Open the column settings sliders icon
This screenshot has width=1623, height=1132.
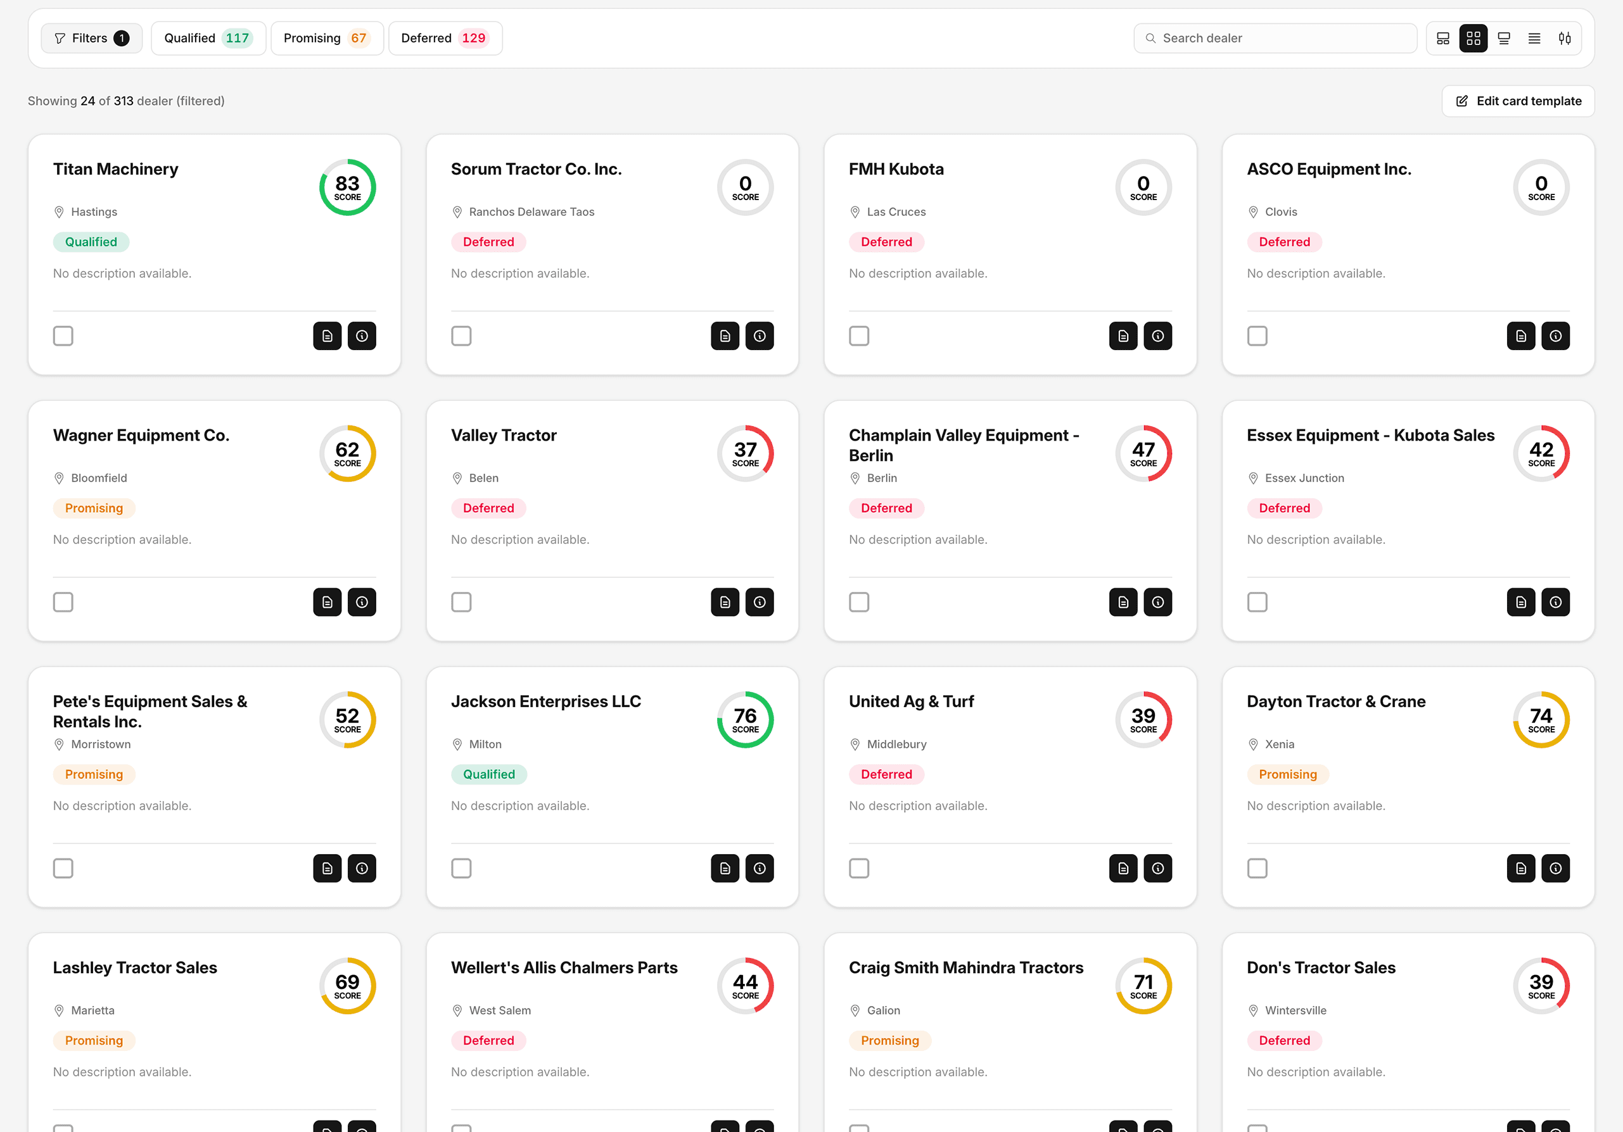[x=1564, y=38]
